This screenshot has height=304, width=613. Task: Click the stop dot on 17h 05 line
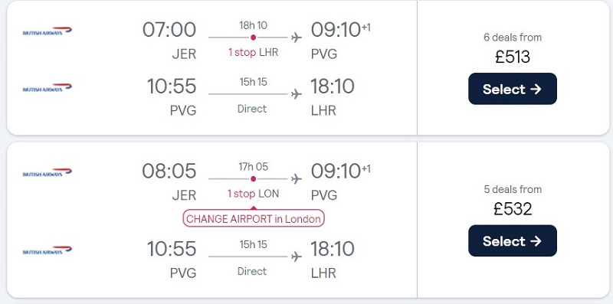point(254,179)
